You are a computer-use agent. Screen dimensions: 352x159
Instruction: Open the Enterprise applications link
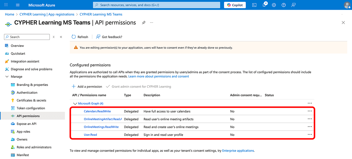[x=238, y=151]
